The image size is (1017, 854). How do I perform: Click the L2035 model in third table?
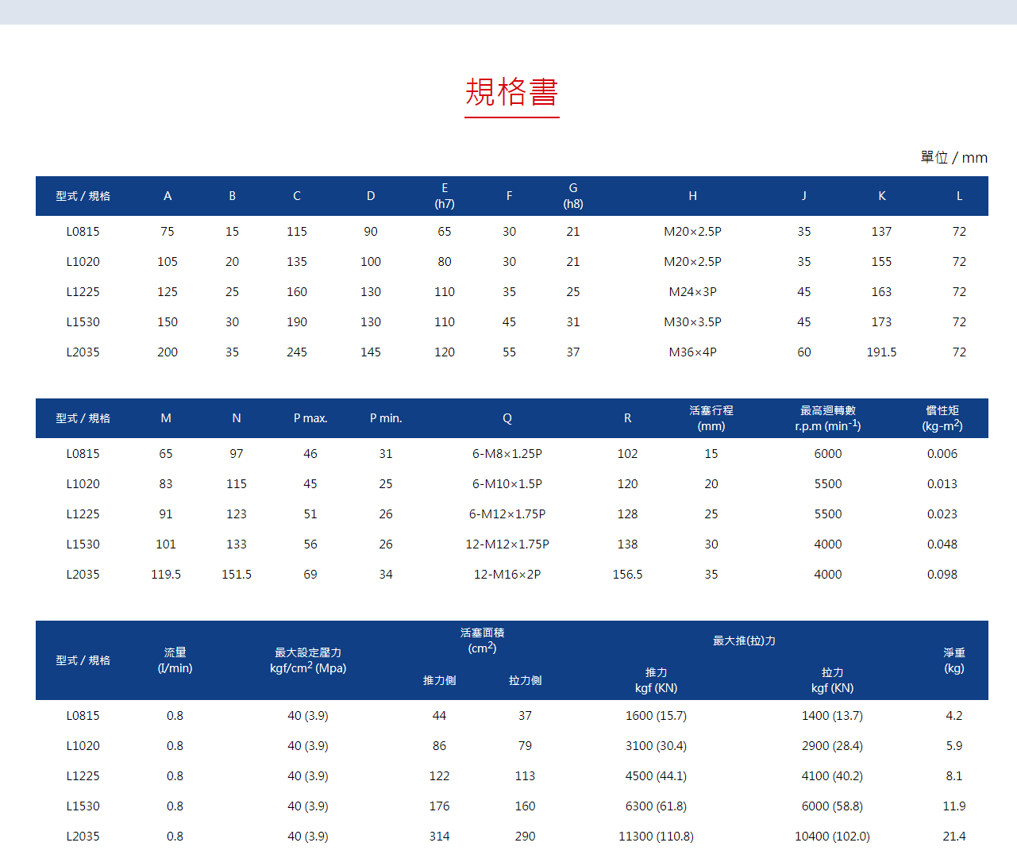pos(83,836)
